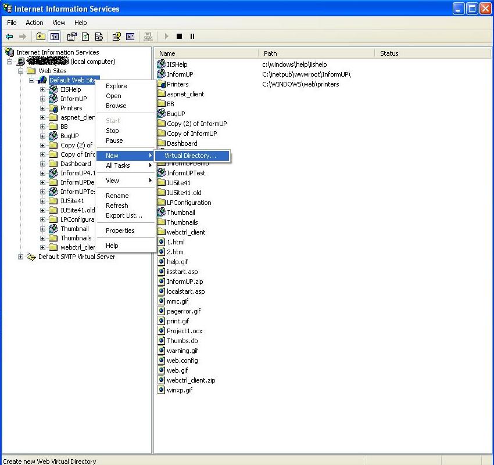Image resolution: width=494 pixels, height=465 pixels.
Task: Click the Project1.ocx file icon
Action: coord(162,331)
